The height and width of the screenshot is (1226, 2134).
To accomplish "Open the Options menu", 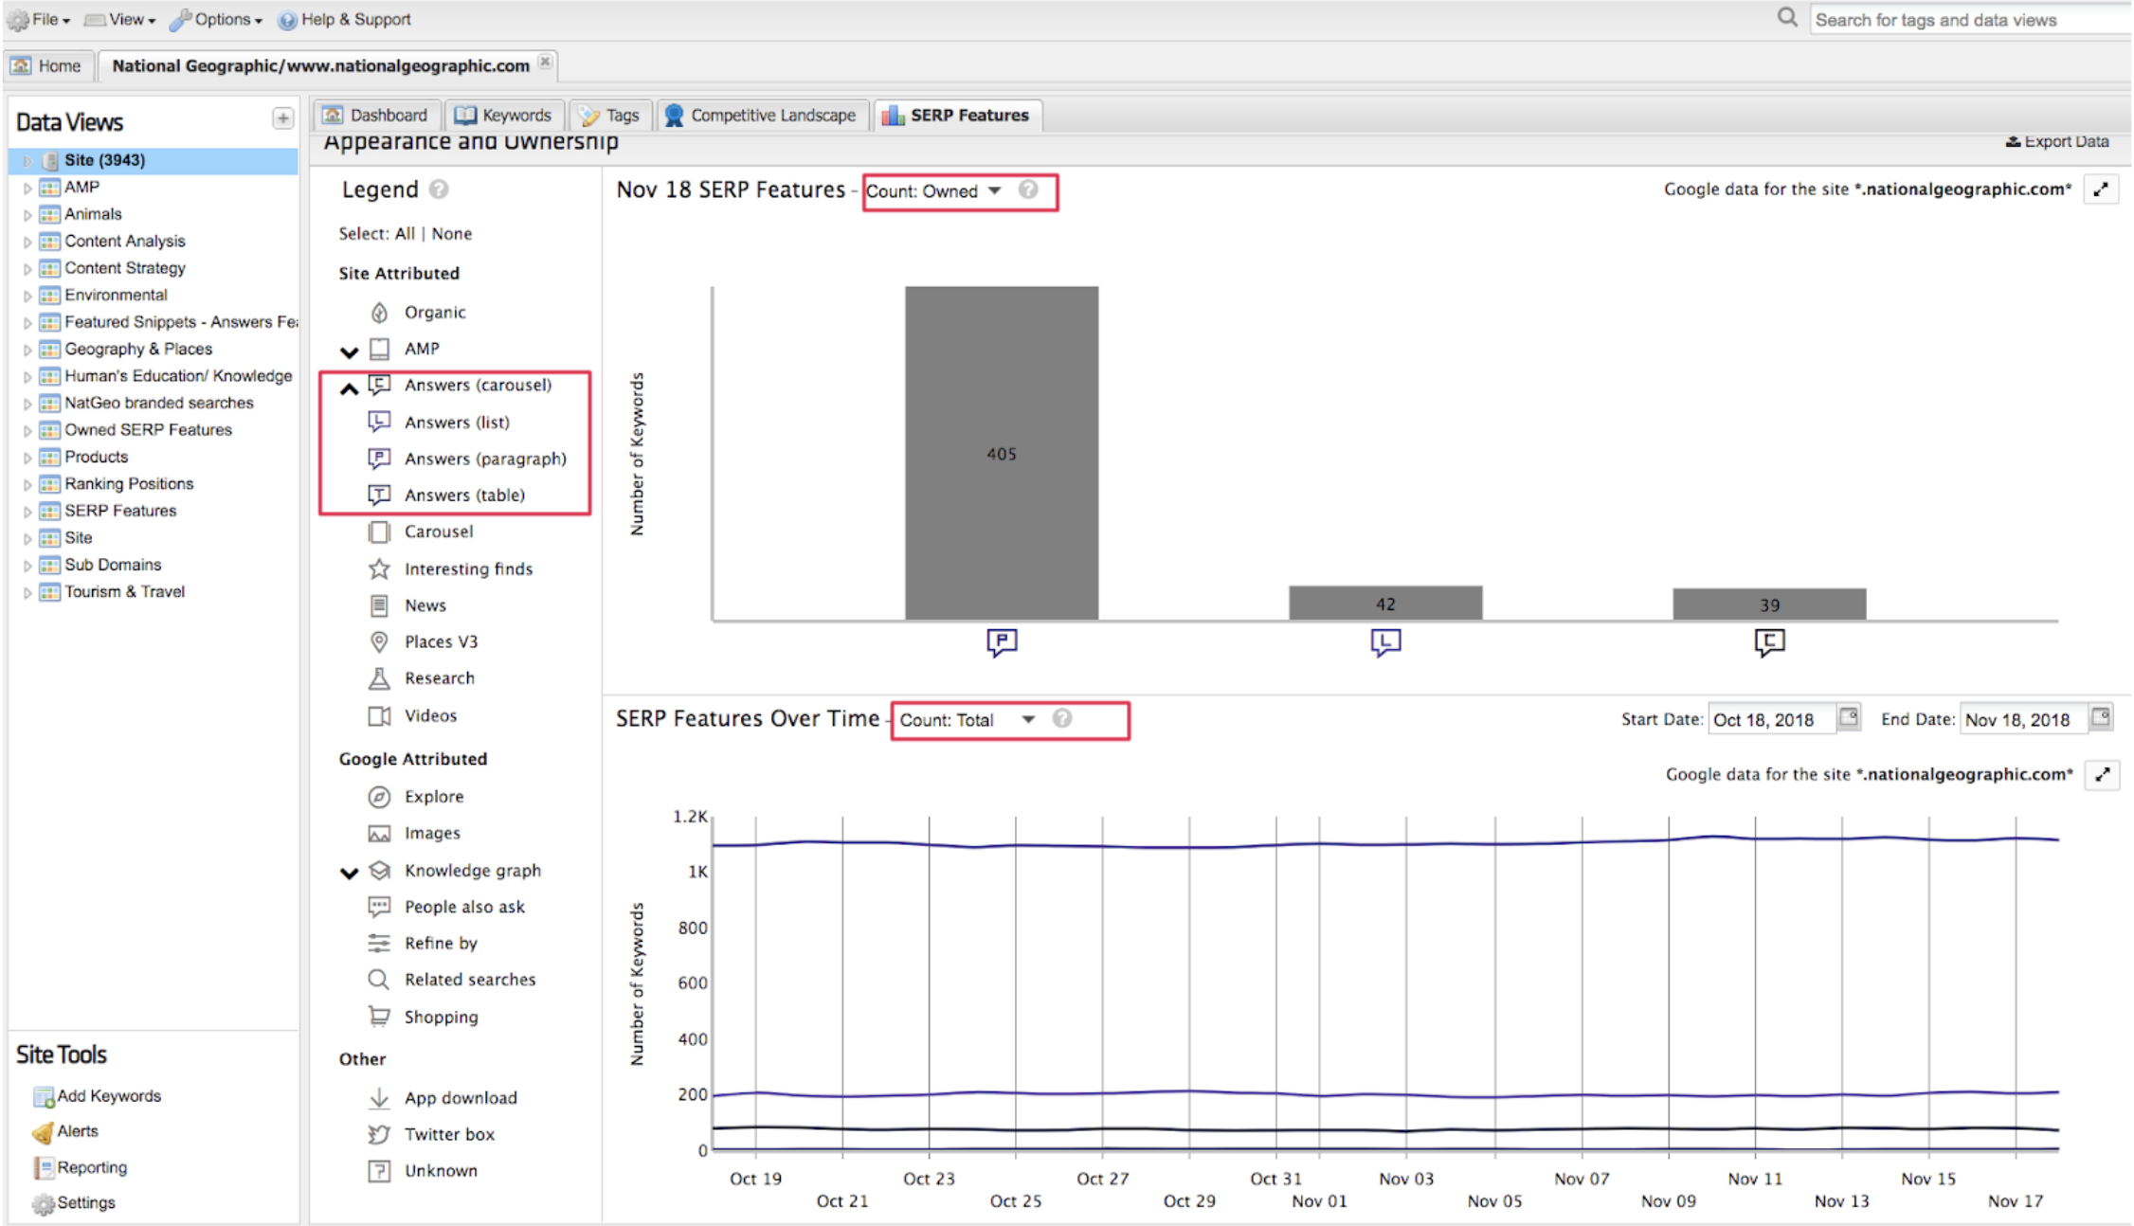I will [x=215, y=19].
